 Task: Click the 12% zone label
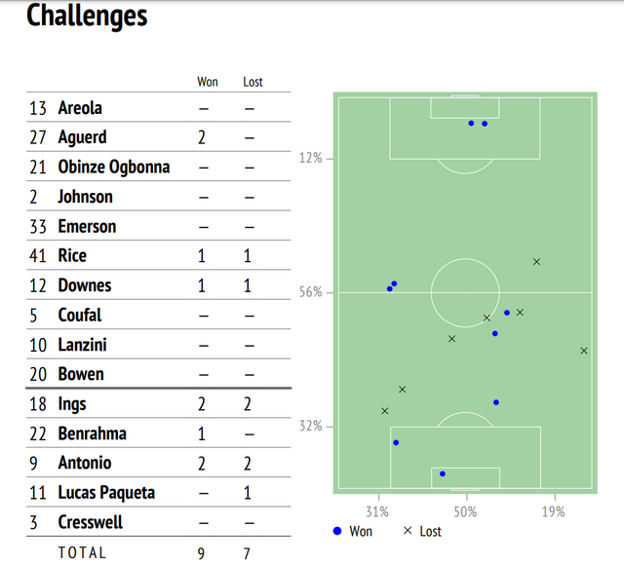point(310,158)
